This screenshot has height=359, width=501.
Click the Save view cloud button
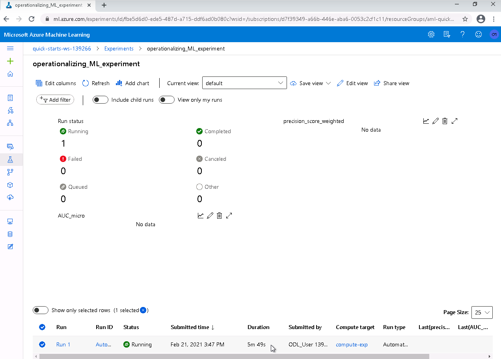coord(306,83)
